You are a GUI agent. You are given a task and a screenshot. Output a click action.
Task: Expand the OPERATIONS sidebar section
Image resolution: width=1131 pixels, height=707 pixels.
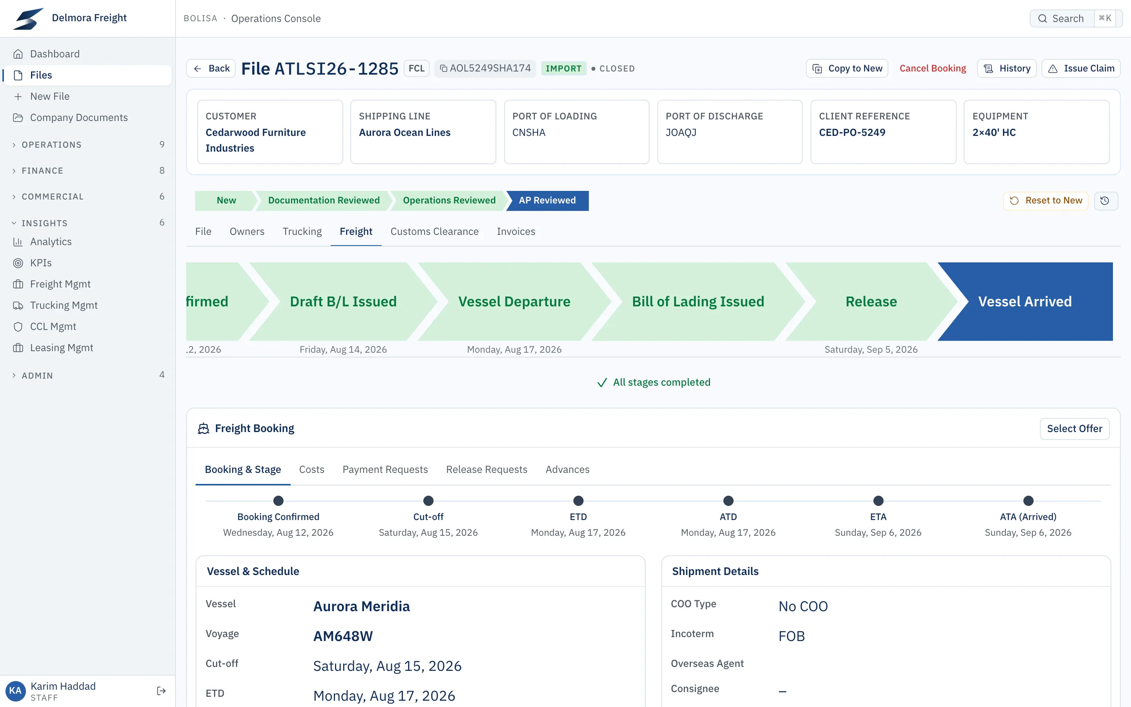88,145
